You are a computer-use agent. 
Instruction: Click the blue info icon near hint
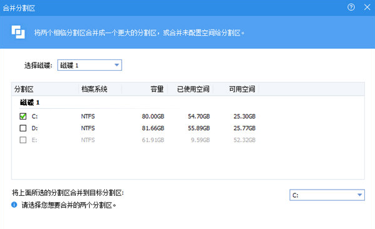(x=14, y=205)
